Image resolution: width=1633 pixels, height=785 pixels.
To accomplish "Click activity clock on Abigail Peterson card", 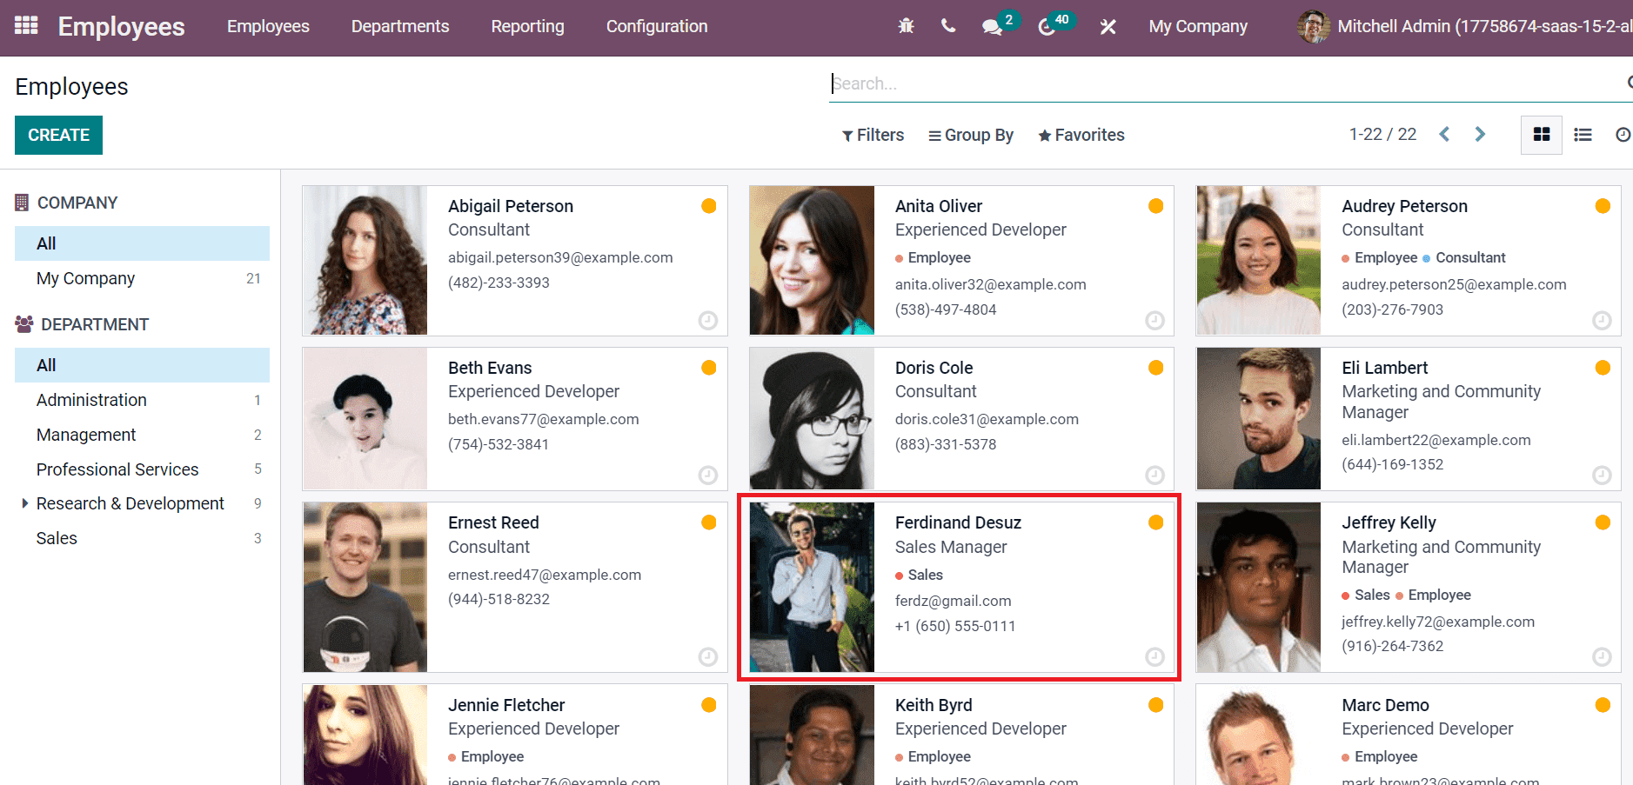I will coord(708,321).
